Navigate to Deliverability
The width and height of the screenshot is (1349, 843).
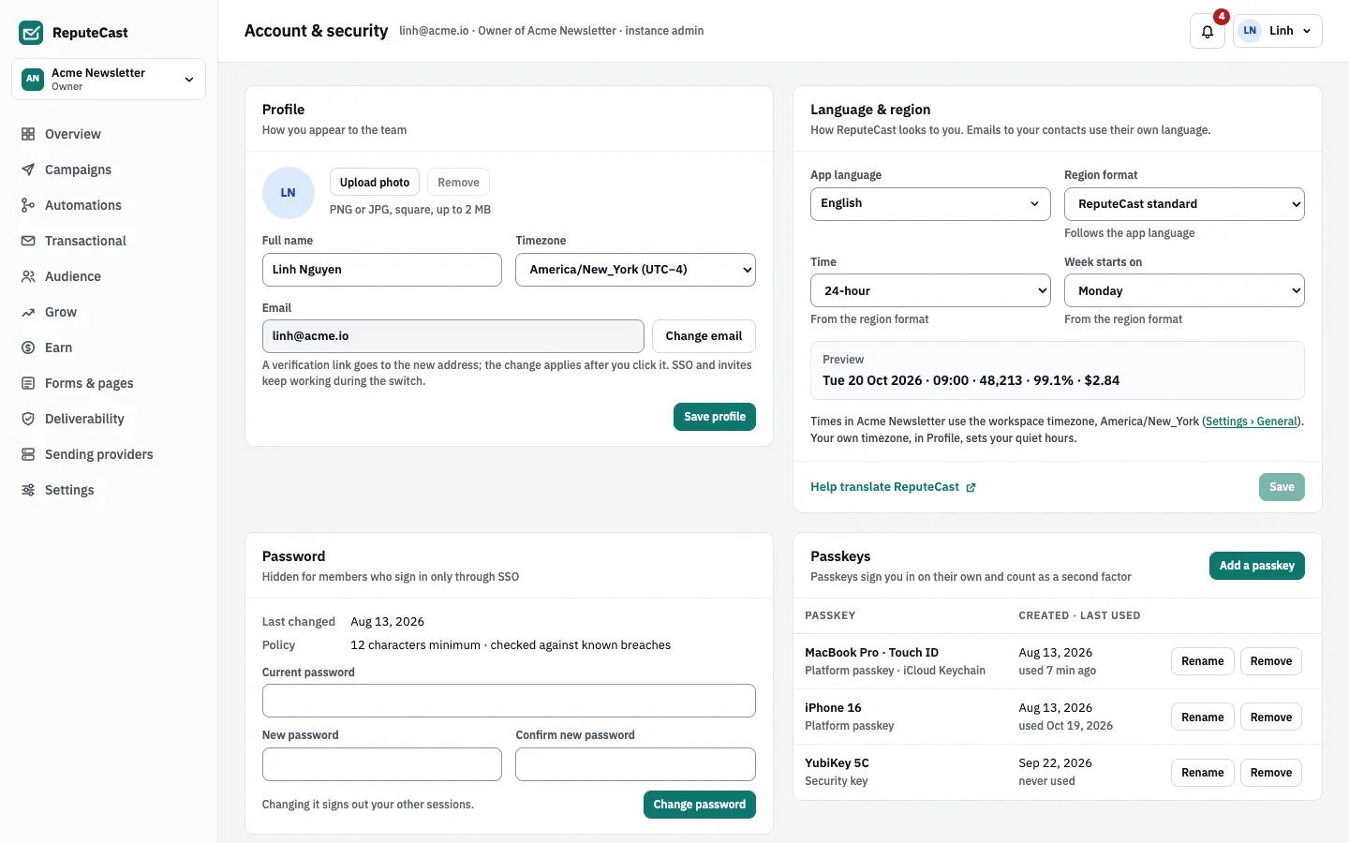coord(109,419)
